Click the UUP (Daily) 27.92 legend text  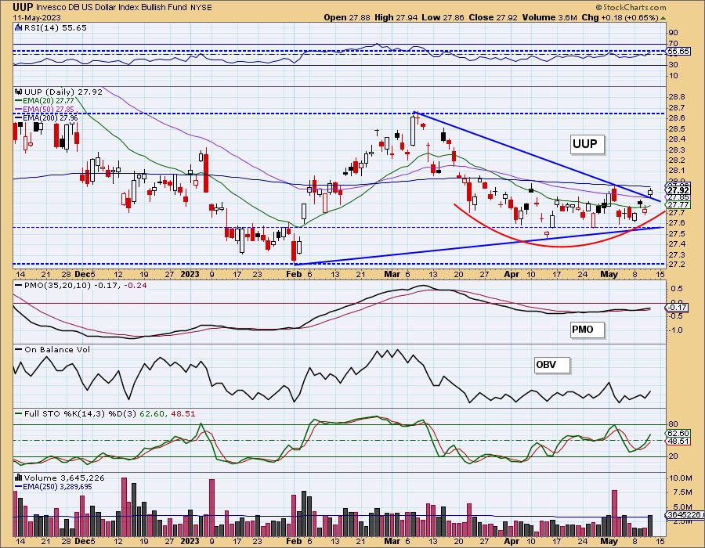coord(63,92)
